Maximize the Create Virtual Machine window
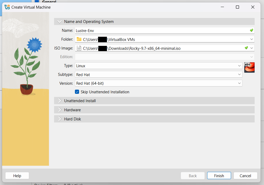The width and height of the screenshot is (264, 185). (237, 7)
